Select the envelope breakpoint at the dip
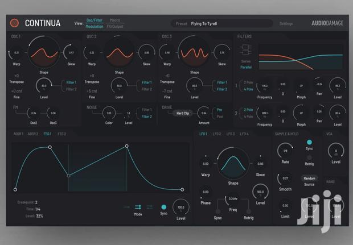 click(68, 176)
